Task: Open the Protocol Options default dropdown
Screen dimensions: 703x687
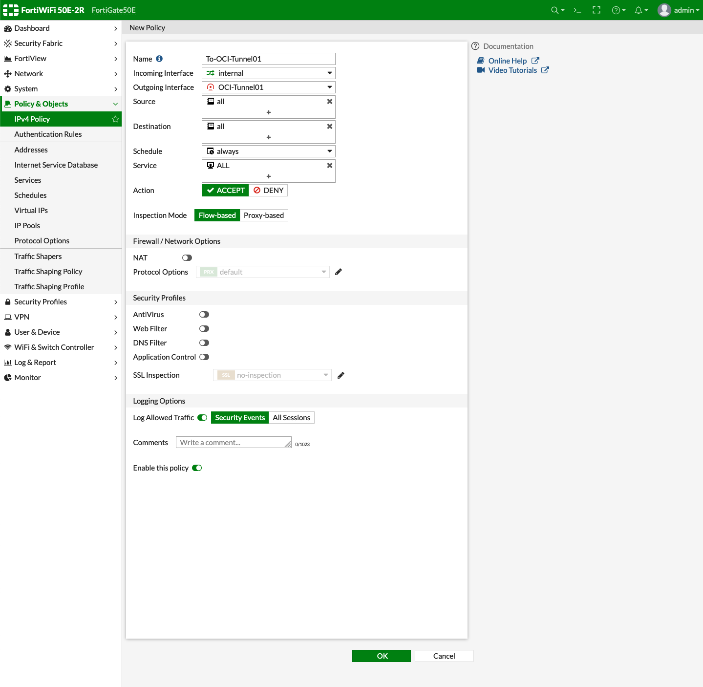Action: [263, 272]
